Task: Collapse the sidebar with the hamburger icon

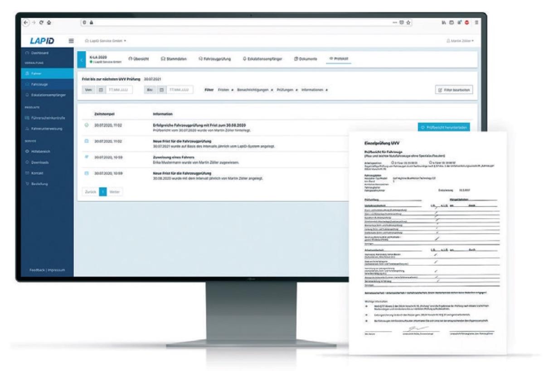Action: 71,41
